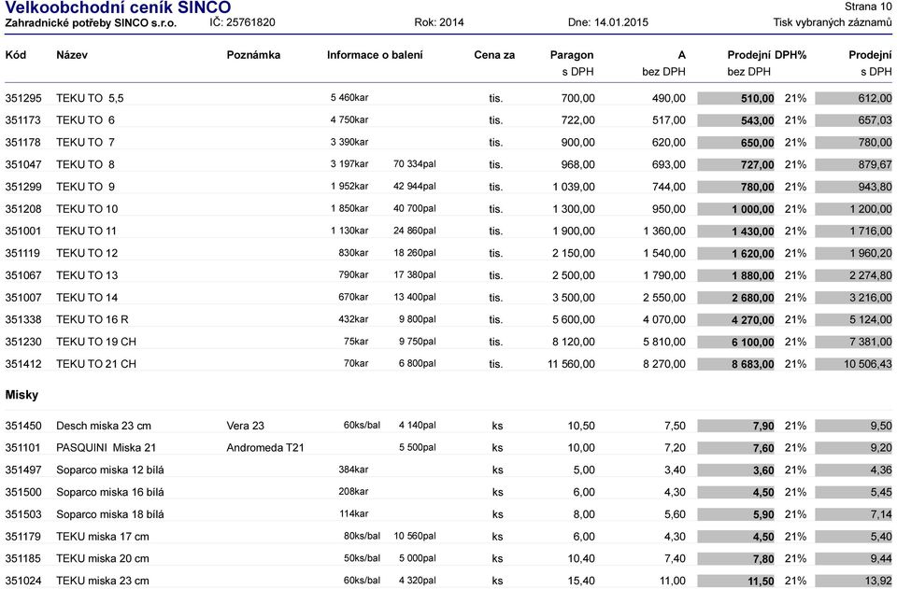897x589 pixels.
Task: Click product name 'TEKU TO 12'
Action: pos(87,254)
